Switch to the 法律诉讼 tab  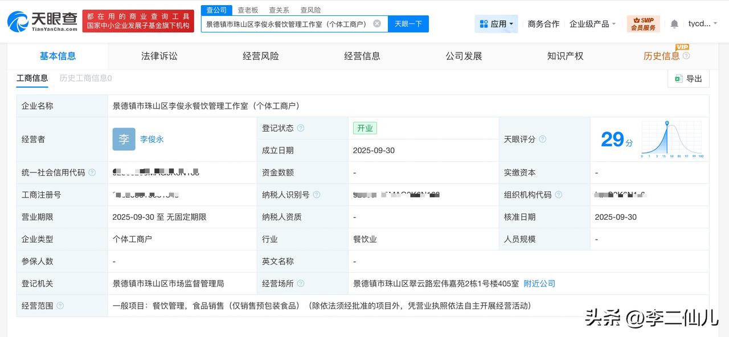click(159, 56)
